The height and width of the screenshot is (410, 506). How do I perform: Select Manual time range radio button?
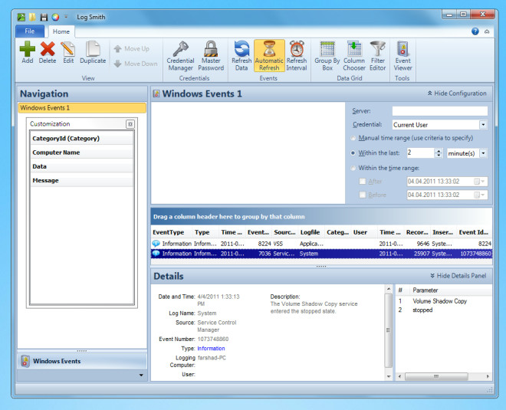pos(353,138)
